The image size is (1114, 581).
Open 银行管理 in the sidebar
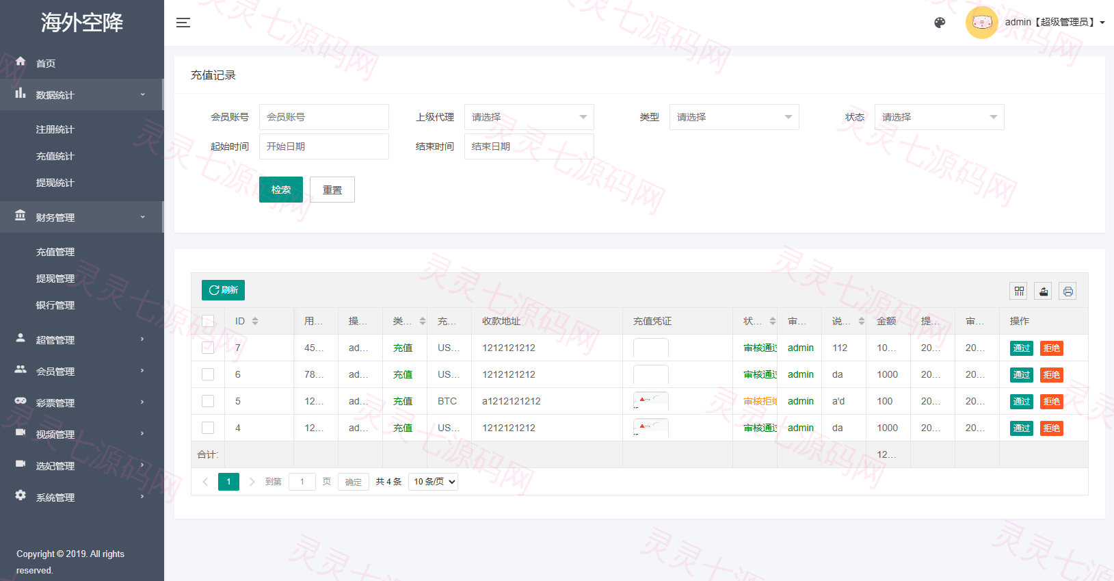[x=55, y=305]
